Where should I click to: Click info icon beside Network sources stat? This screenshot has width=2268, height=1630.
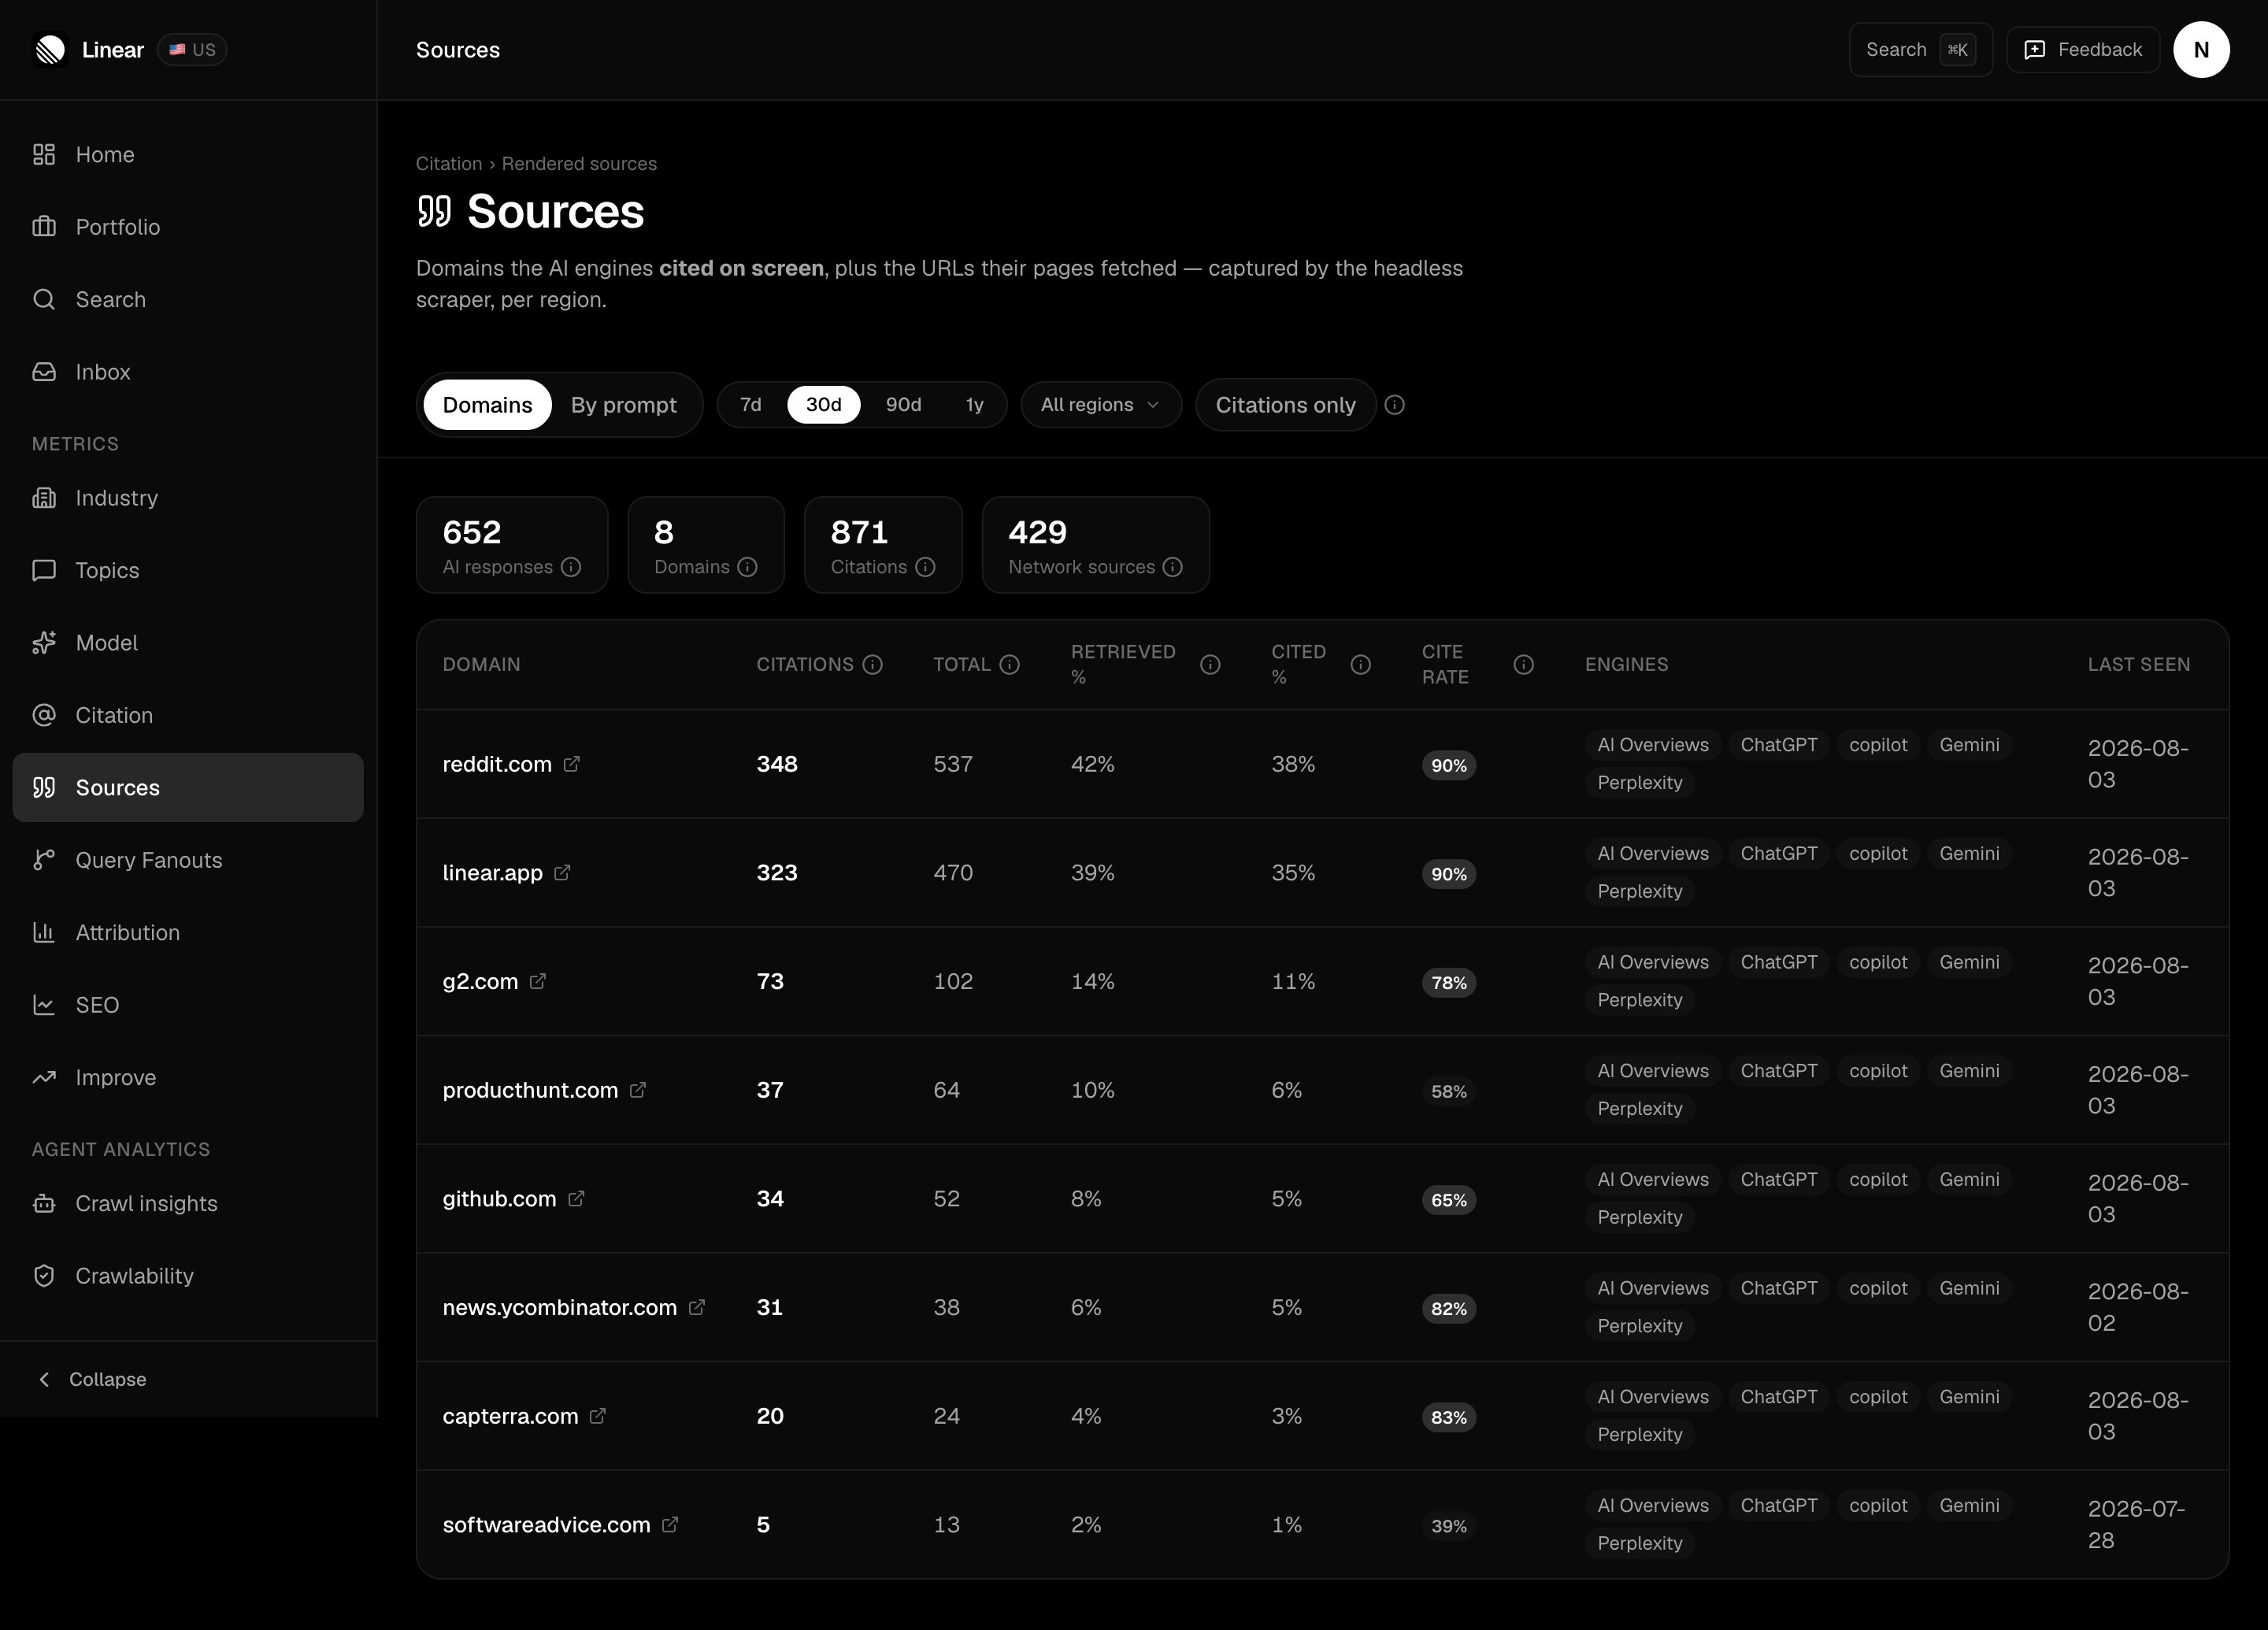(1173, 567)
